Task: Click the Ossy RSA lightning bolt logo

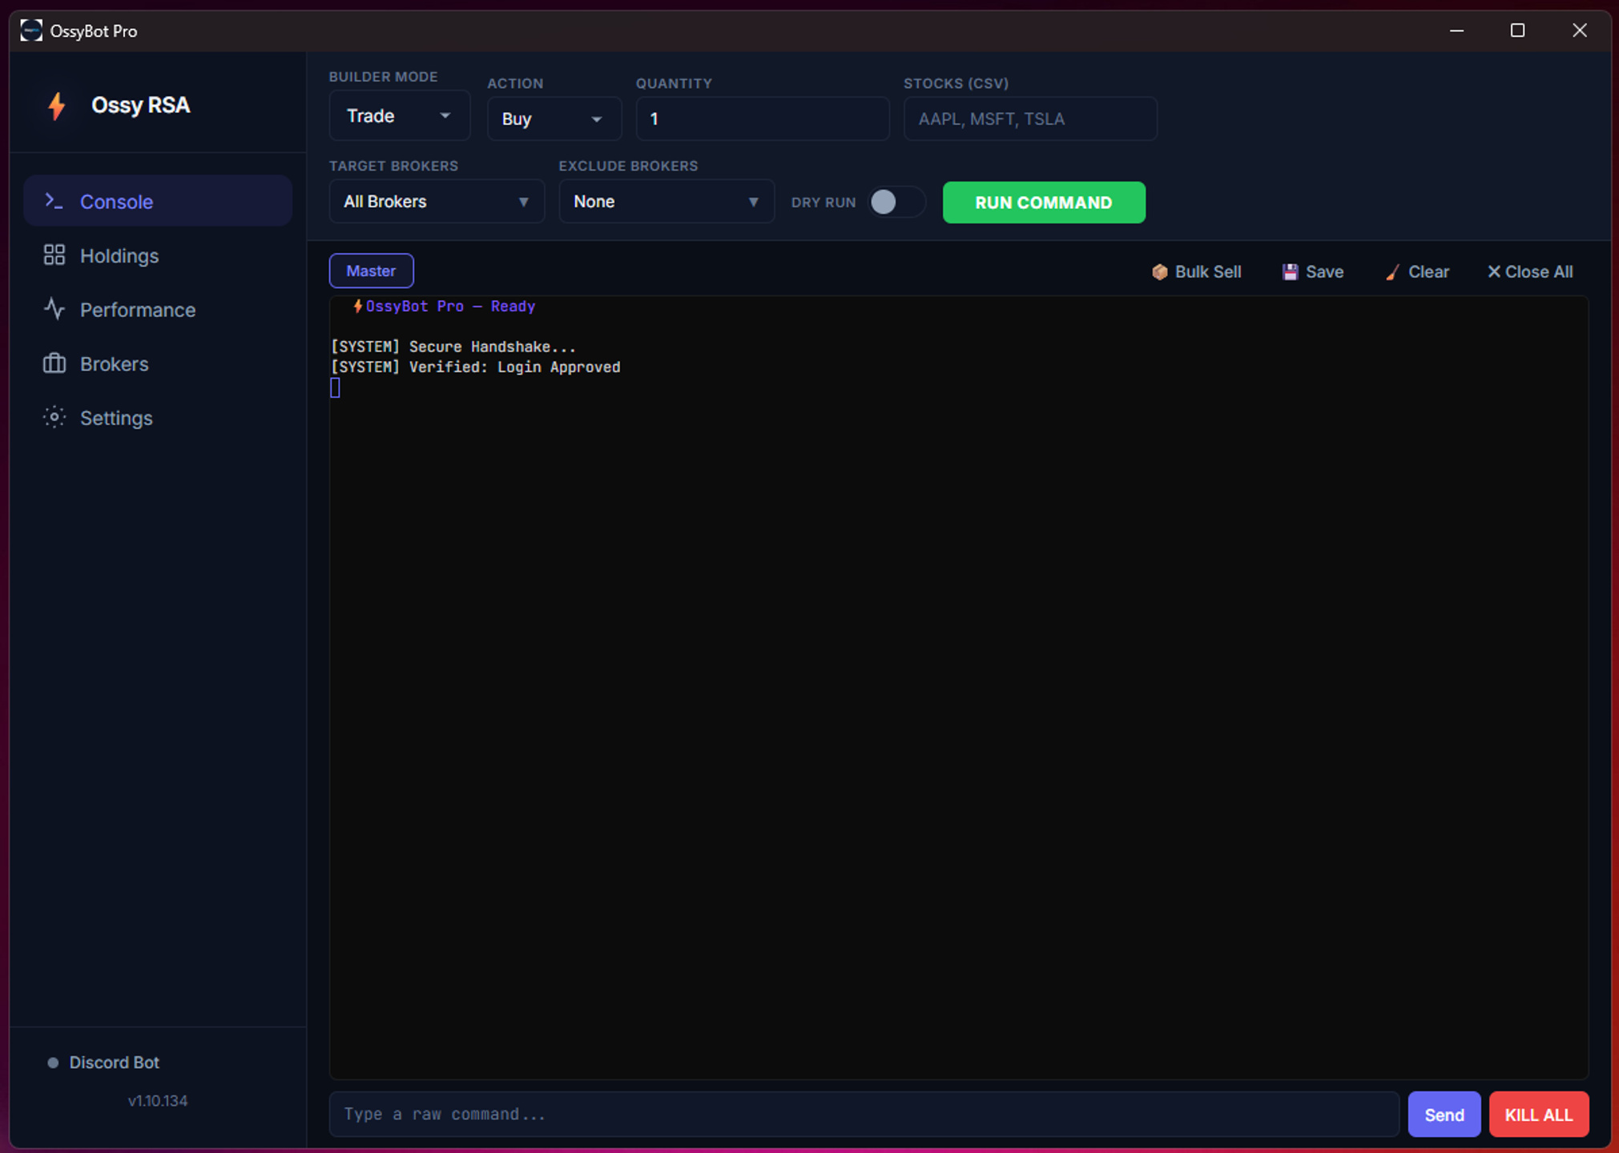Action: 56,106
